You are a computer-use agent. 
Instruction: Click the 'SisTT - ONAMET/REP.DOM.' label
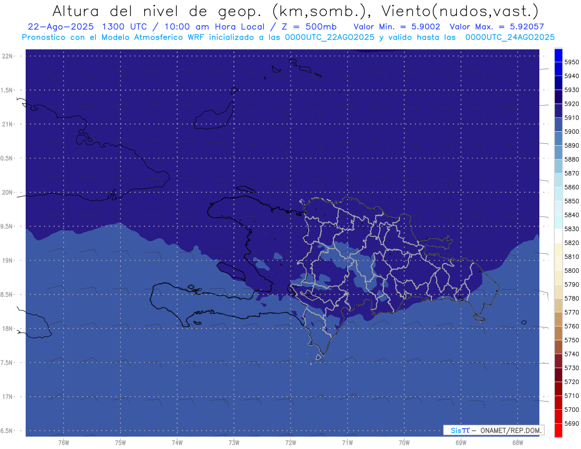coord(493,430)
